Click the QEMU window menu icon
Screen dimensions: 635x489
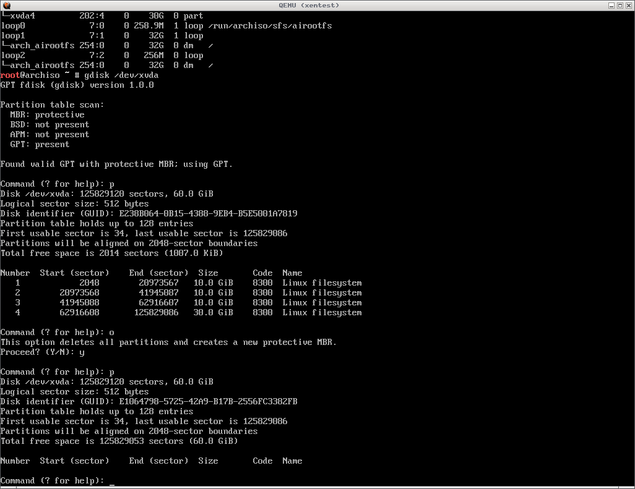7,5
